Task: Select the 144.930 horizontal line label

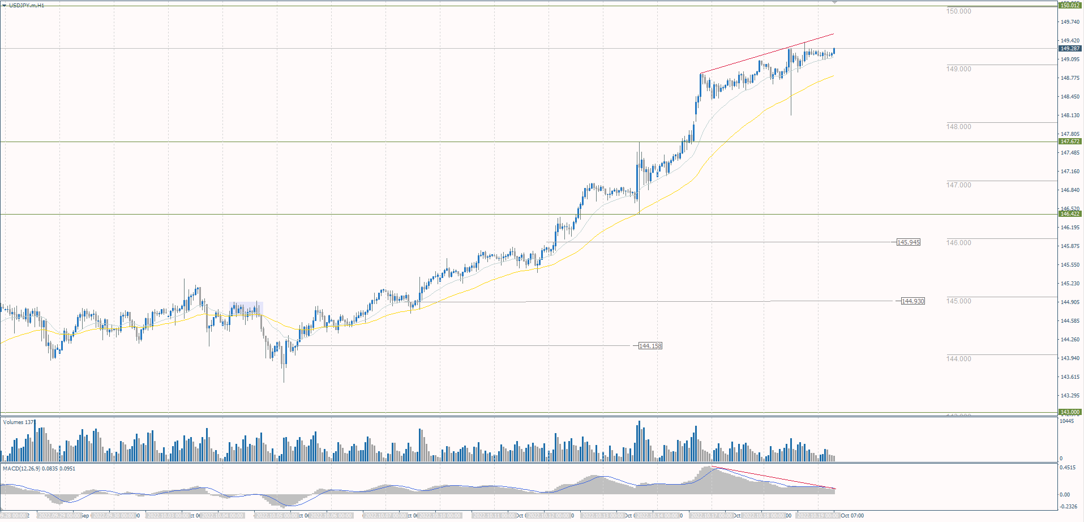Action: point(913,301)
